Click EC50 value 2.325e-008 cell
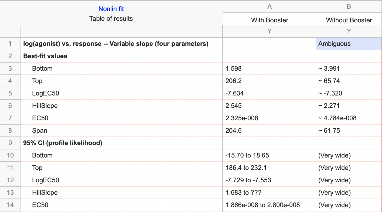382x212 pixels. coord(270,118)
